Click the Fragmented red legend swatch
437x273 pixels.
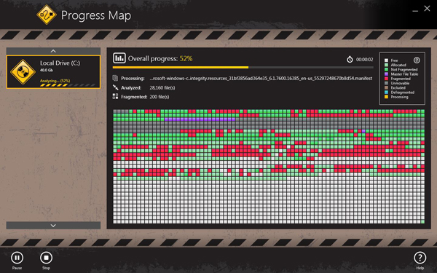click(386, 79)
